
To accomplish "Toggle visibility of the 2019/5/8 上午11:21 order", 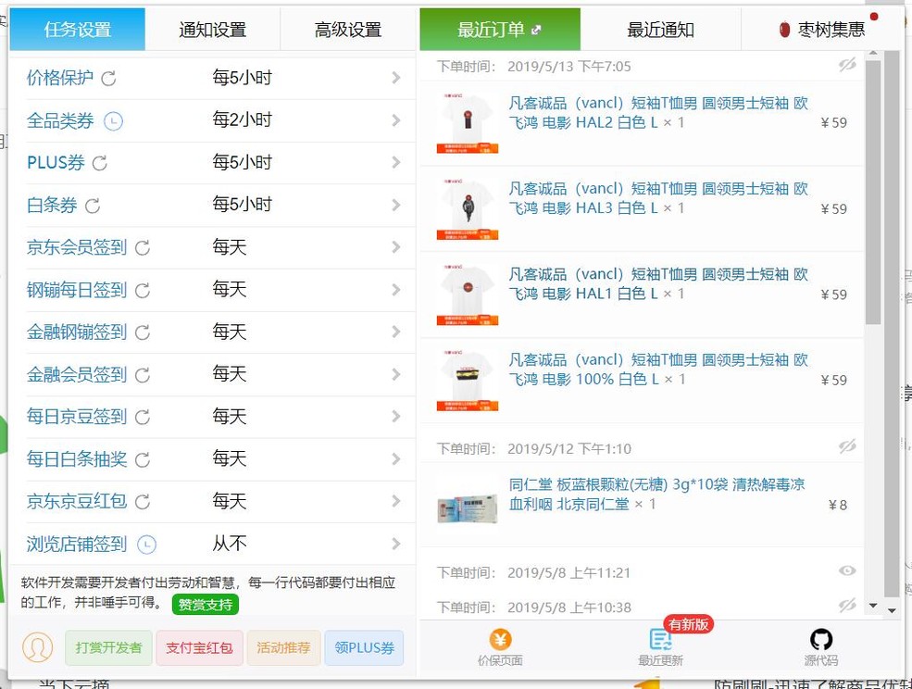I will pos(847,571).
